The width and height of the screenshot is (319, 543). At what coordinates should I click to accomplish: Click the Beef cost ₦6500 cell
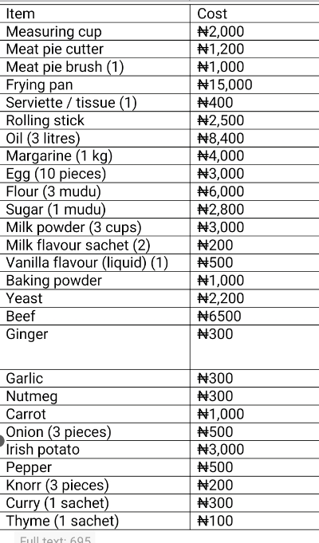pos(254,317)
